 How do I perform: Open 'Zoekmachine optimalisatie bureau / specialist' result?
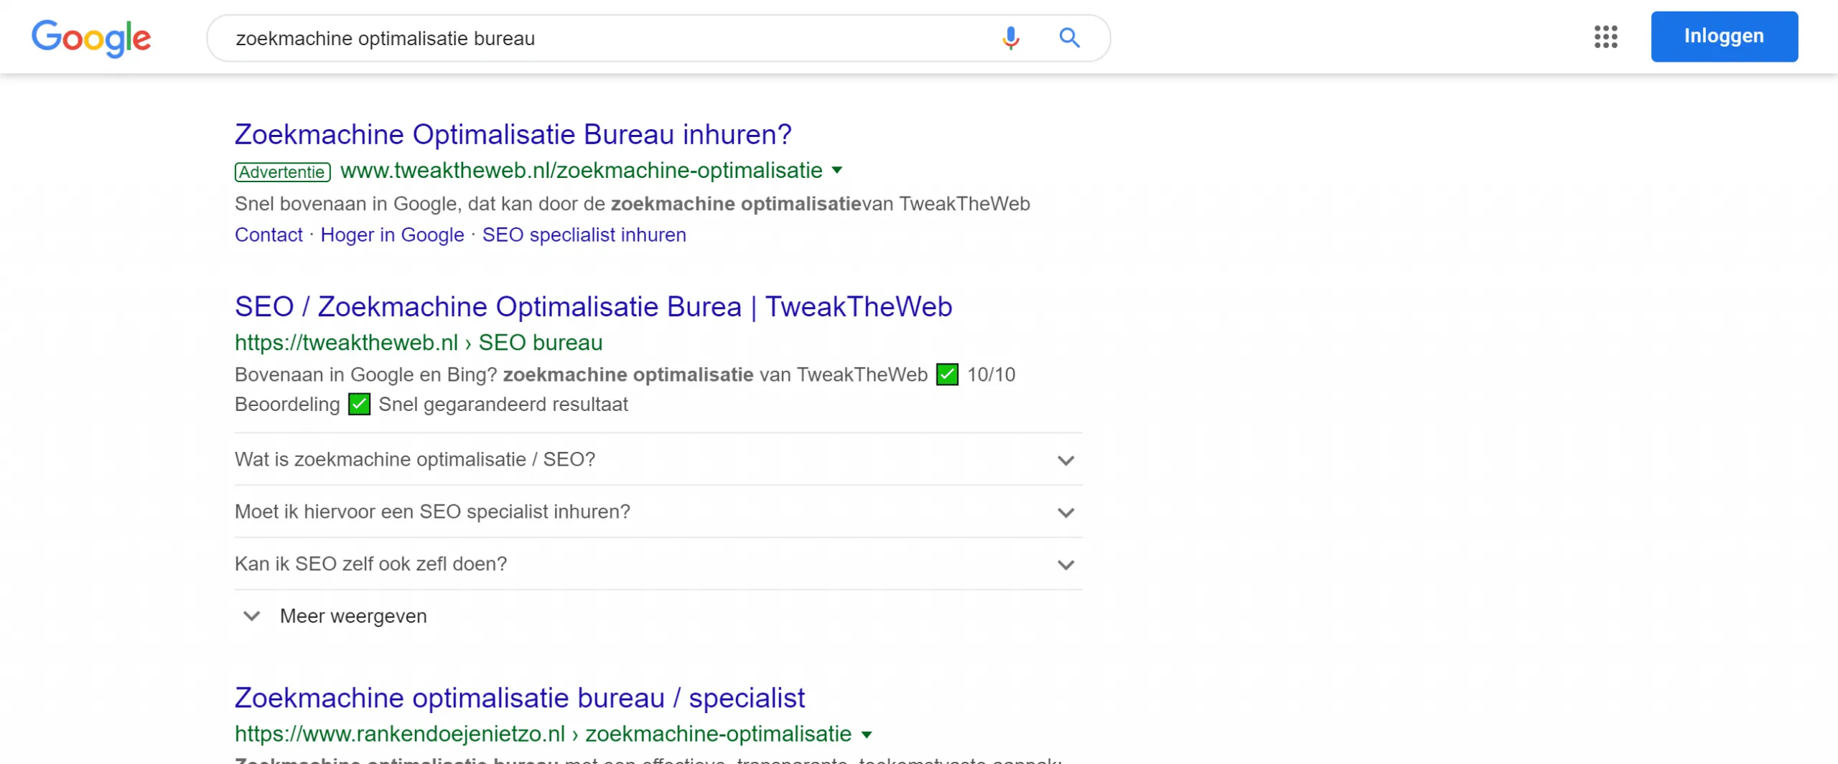tap(520, 697)
